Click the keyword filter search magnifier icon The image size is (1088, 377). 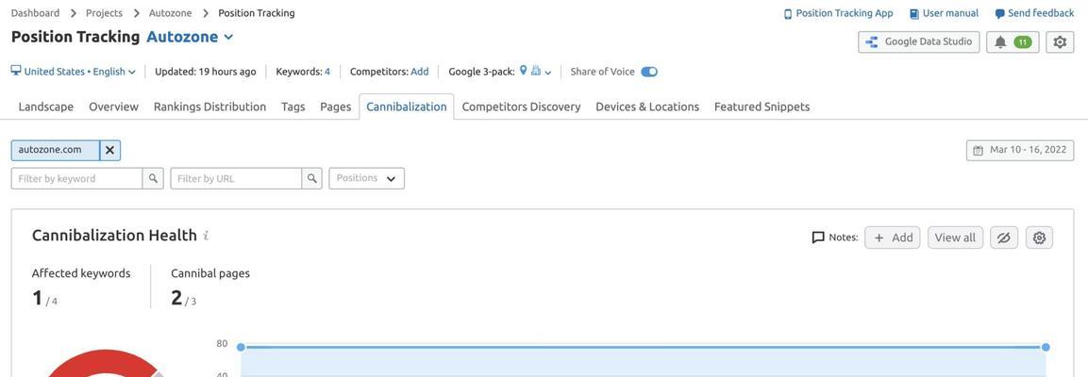click(154, 178)
